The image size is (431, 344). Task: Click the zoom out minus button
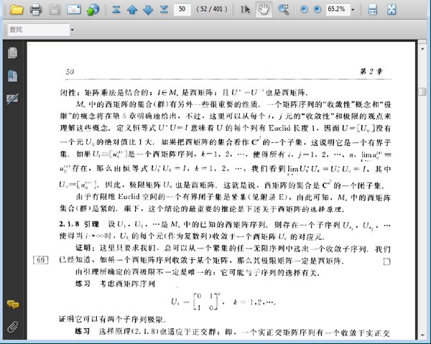(303, 9)
